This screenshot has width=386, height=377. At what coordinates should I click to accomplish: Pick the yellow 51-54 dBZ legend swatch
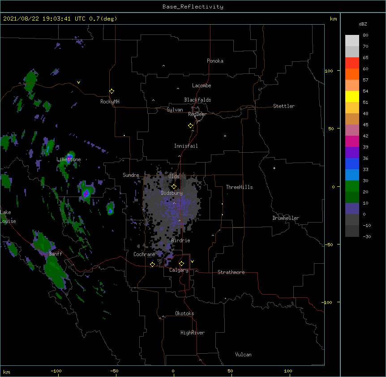352,96
